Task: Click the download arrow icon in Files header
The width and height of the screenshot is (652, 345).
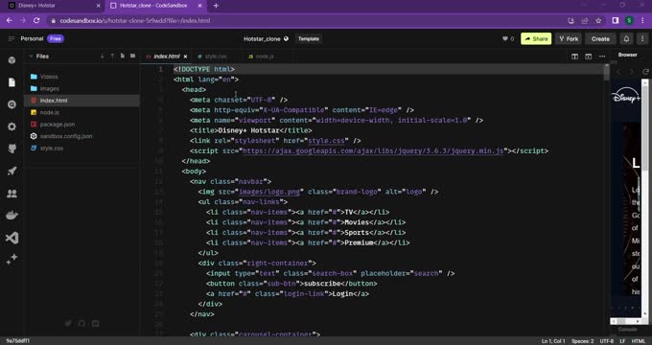Action: (x=102, y=57)
